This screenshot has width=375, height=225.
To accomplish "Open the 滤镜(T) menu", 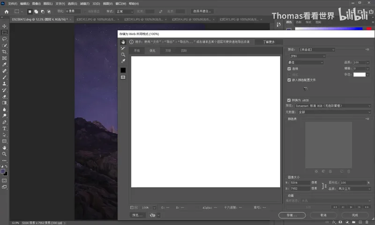I will click(x=85, y=4).
